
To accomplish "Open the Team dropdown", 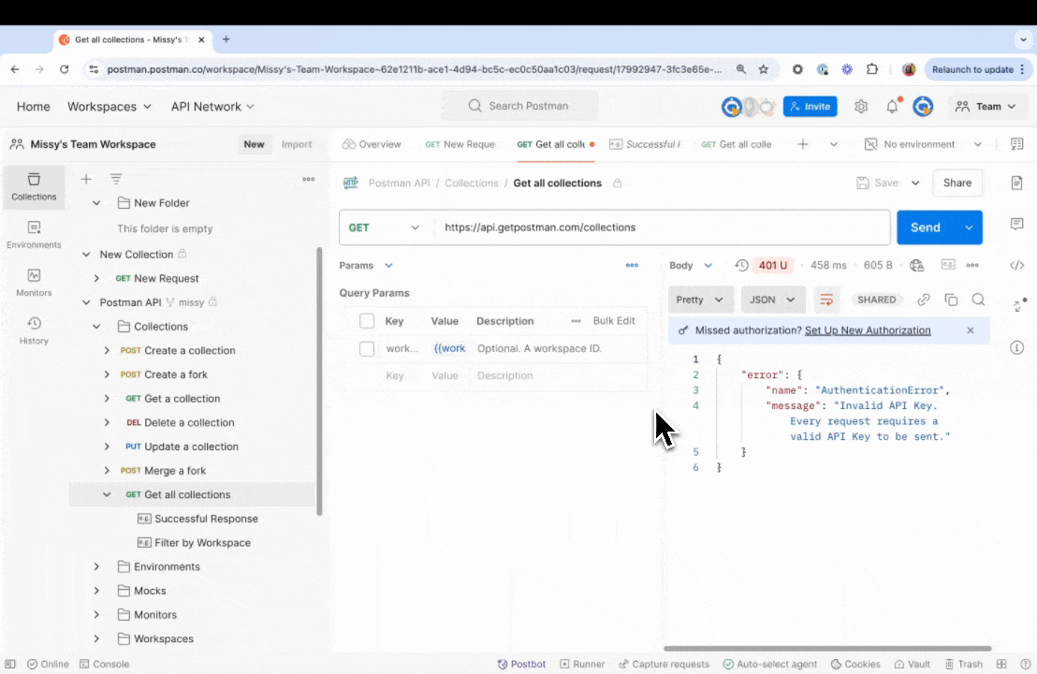I will tap(986, 107).
